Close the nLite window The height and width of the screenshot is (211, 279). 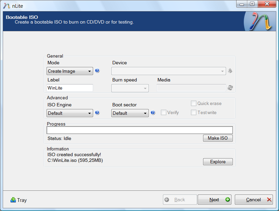click(x=267, y=4)
